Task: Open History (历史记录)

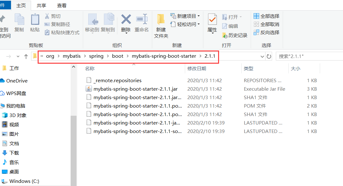Action: 234,35
